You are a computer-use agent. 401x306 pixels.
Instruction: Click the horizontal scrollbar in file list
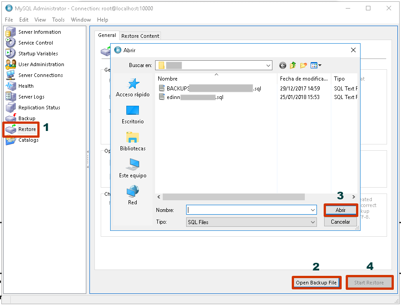tap(233, 197)
